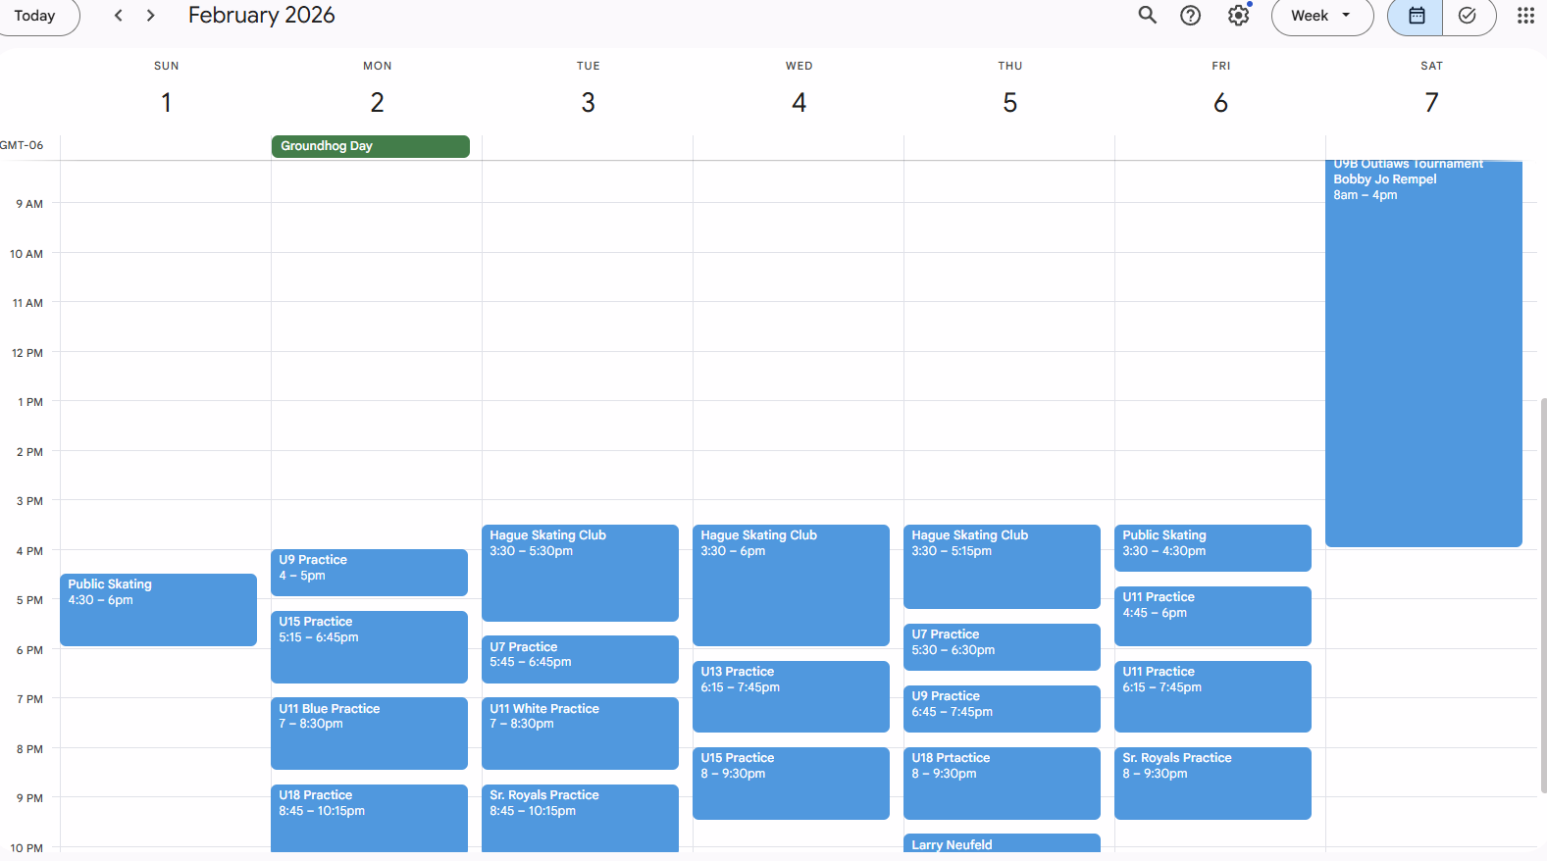1547x861 pixels.
Task: Open U11 Blue Practice event
Action: click(x=369, y=734)
